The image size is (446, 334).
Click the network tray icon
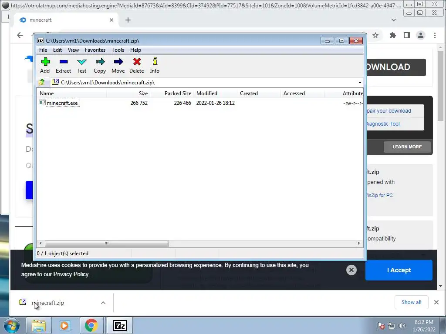(392, 326)
